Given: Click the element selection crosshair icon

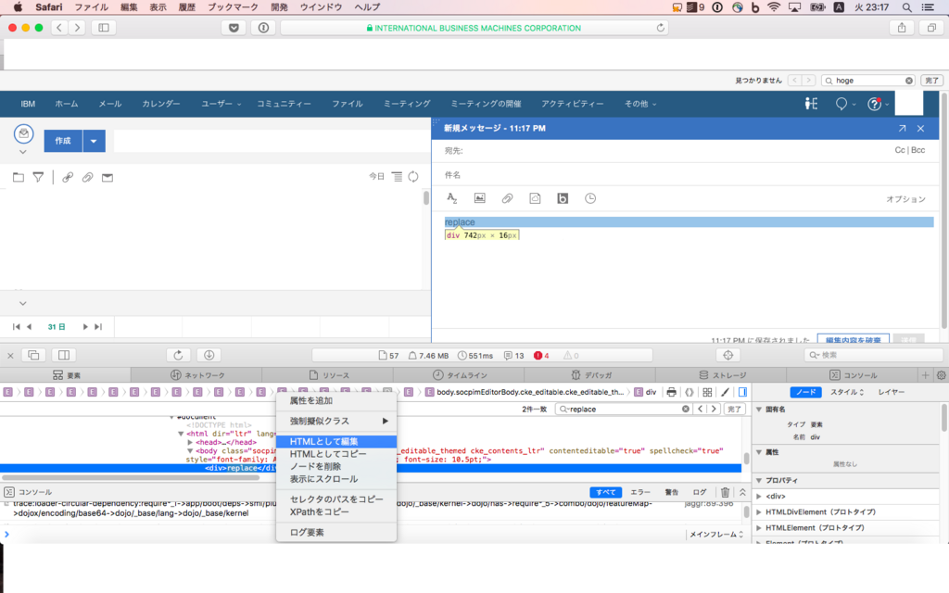Looking at the screenshot, I should point(728,355).
